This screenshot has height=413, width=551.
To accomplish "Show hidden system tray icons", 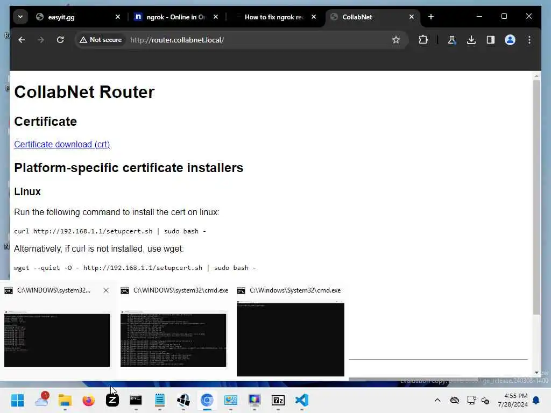I will [437, 400].
